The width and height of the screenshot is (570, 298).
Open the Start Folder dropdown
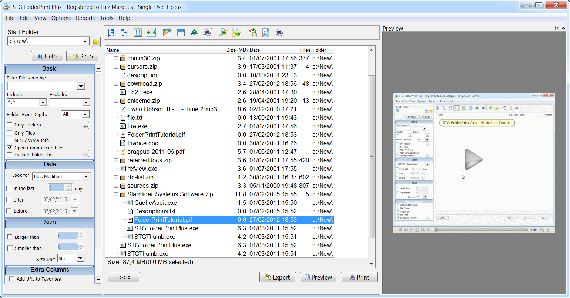pyautogui.click(x=85, y=41)
